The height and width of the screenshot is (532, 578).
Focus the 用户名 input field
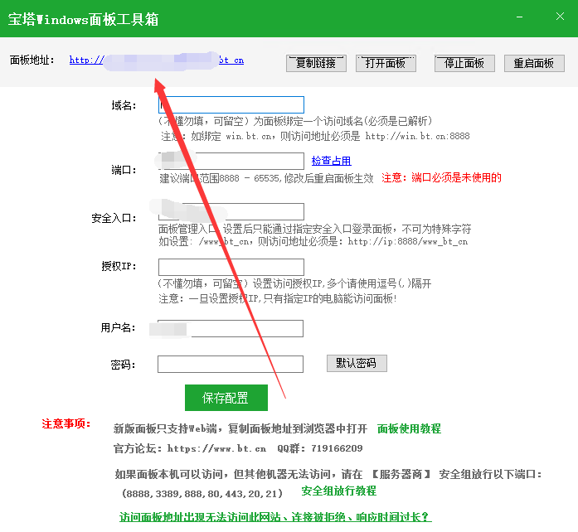[x=231, y=328]
